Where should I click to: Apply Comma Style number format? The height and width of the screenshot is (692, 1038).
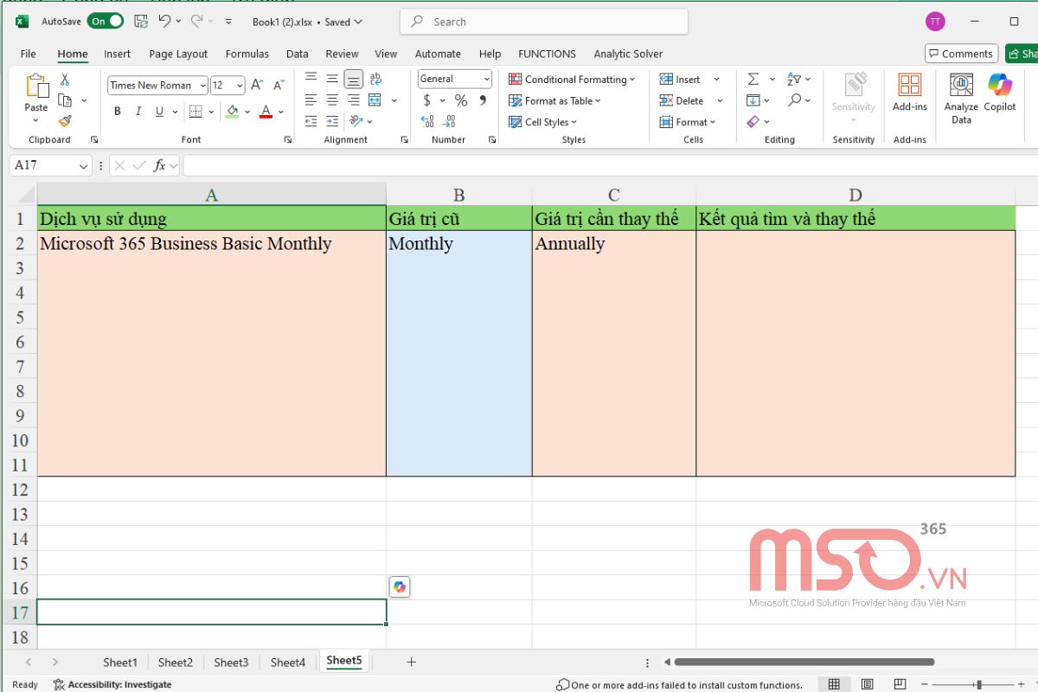tap(484, 100)
